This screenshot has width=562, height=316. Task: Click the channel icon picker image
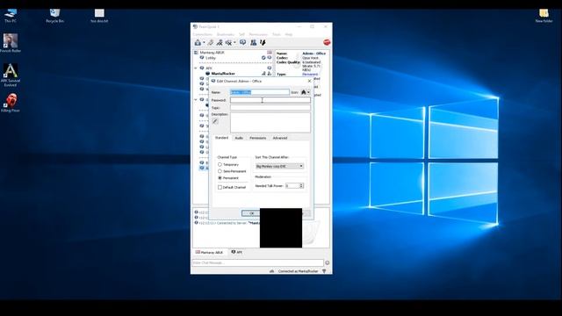pos(304,92)
